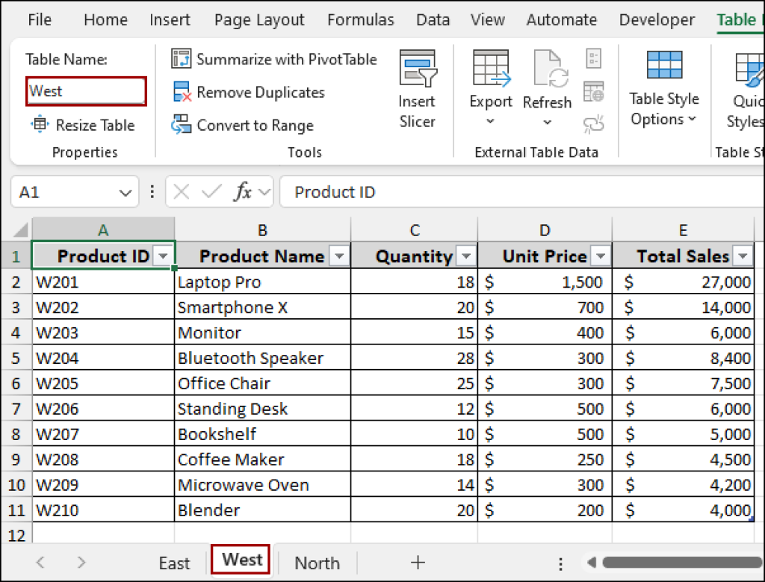This screenshot has width=765, height=582.
Task: Select the North sheet tab
Action: (316, 563)
